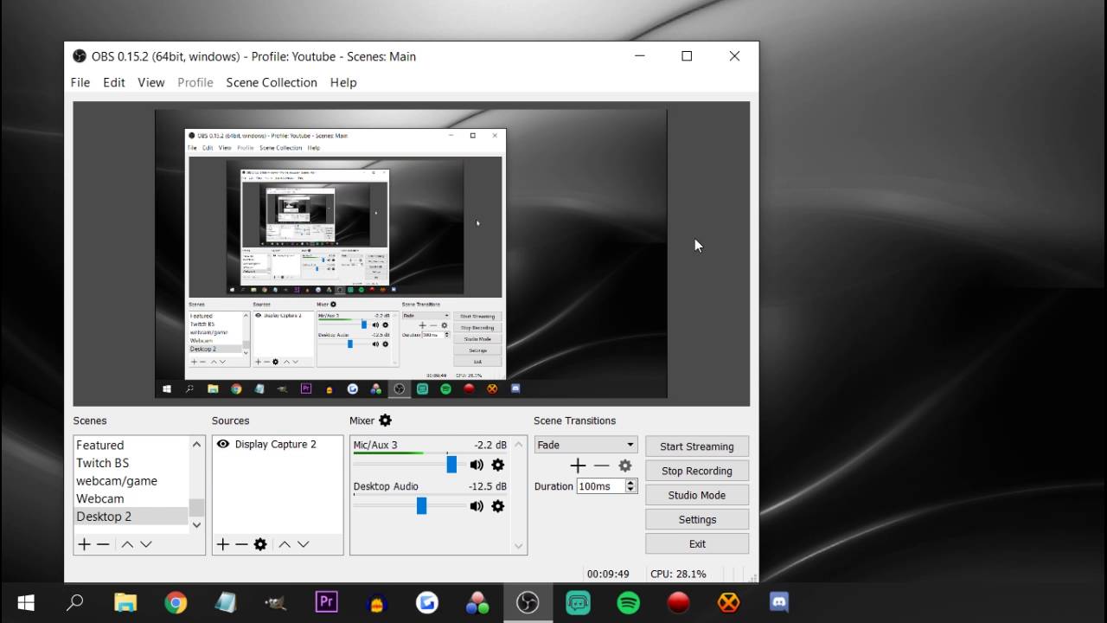Open Discord from taskbar
Image resolution: width=1107 pixels, height=623 pixels.
(779, 602)
